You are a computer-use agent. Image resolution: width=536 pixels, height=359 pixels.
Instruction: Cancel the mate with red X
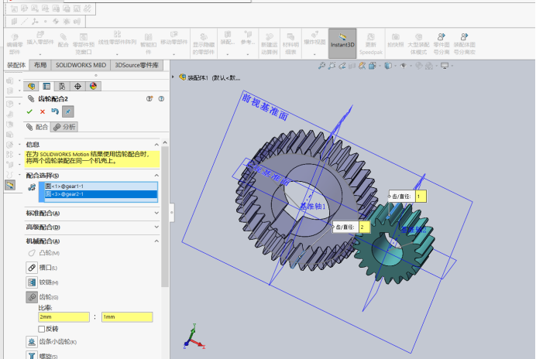[x=43, y=111]
